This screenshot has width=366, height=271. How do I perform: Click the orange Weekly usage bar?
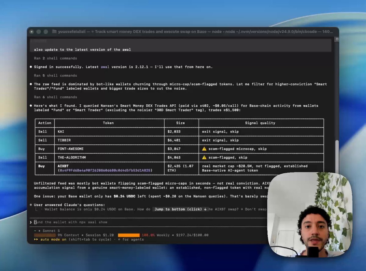click(129, 235)
